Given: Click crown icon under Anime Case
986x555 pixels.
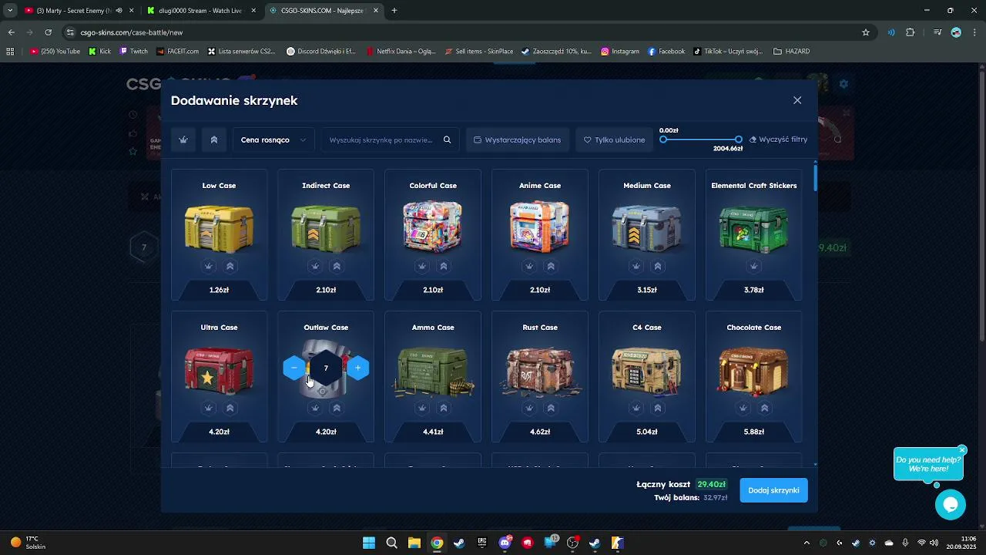Looking at the screenshot, I should pos(529,266).
